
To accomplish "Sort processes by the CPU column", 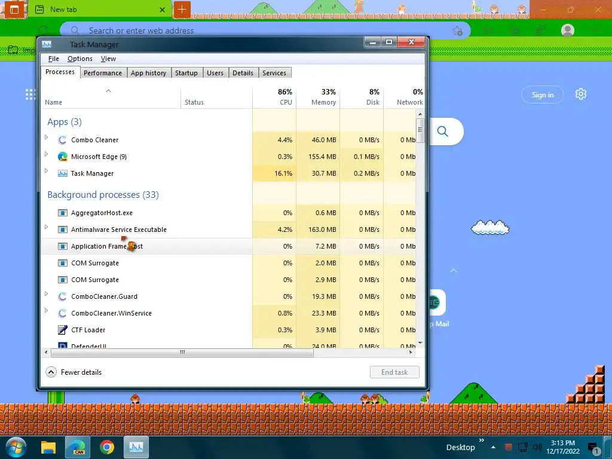I will [x=274, y=97].
